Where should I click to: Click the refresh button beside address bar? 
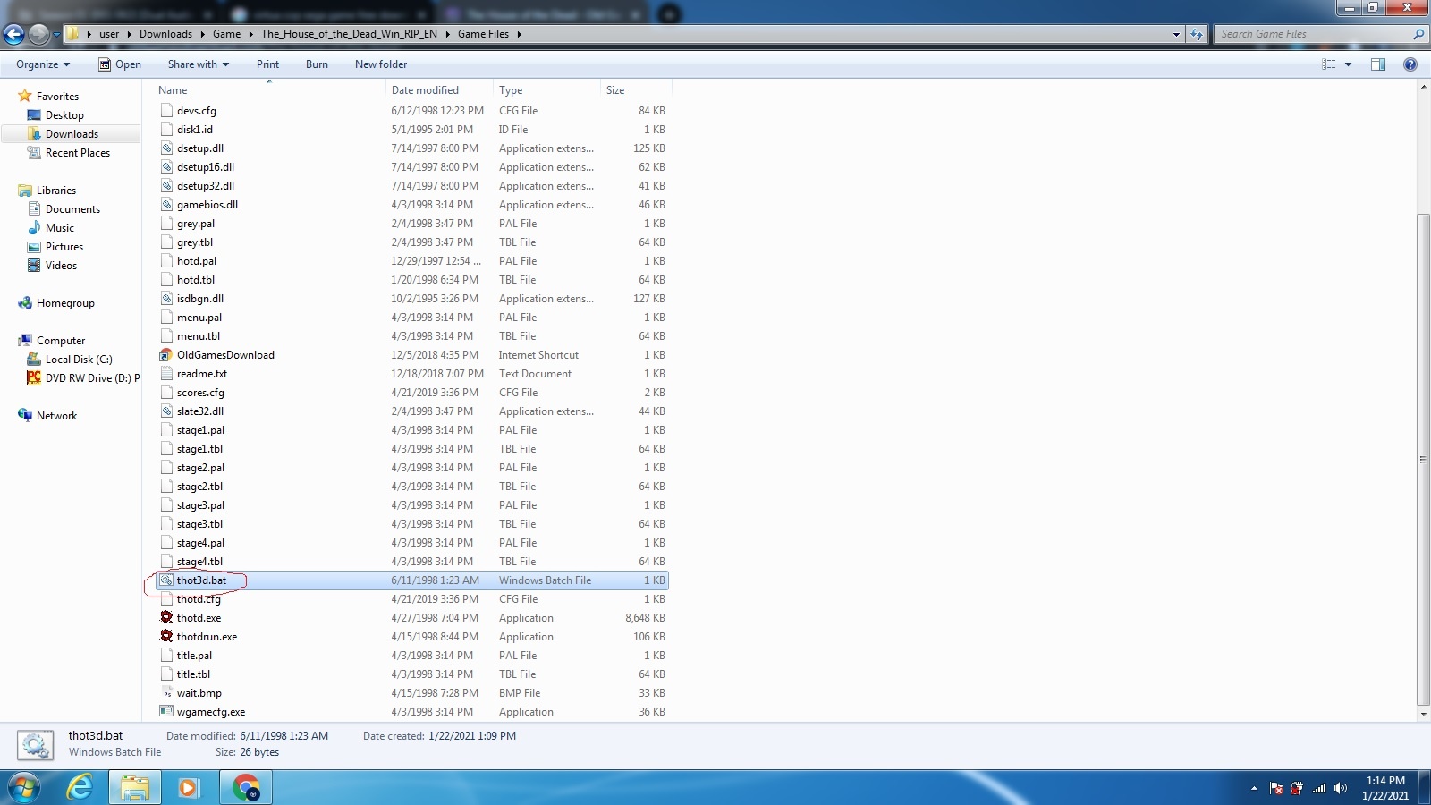[1198, 34]
